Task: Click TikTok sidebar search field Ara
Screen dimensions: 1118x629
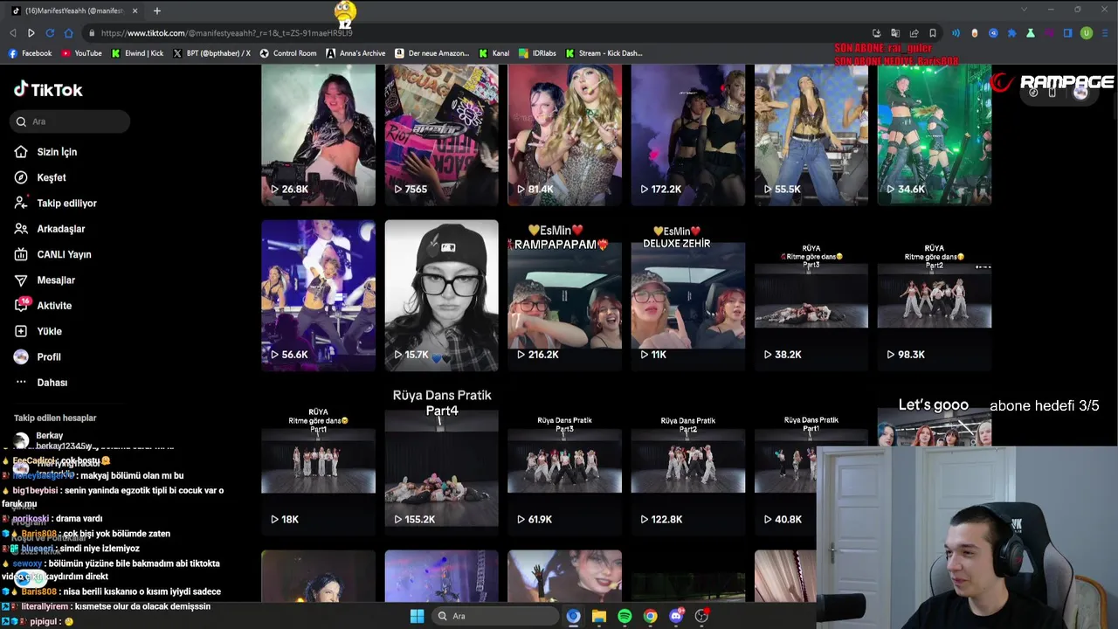Action: coord(72,121)
